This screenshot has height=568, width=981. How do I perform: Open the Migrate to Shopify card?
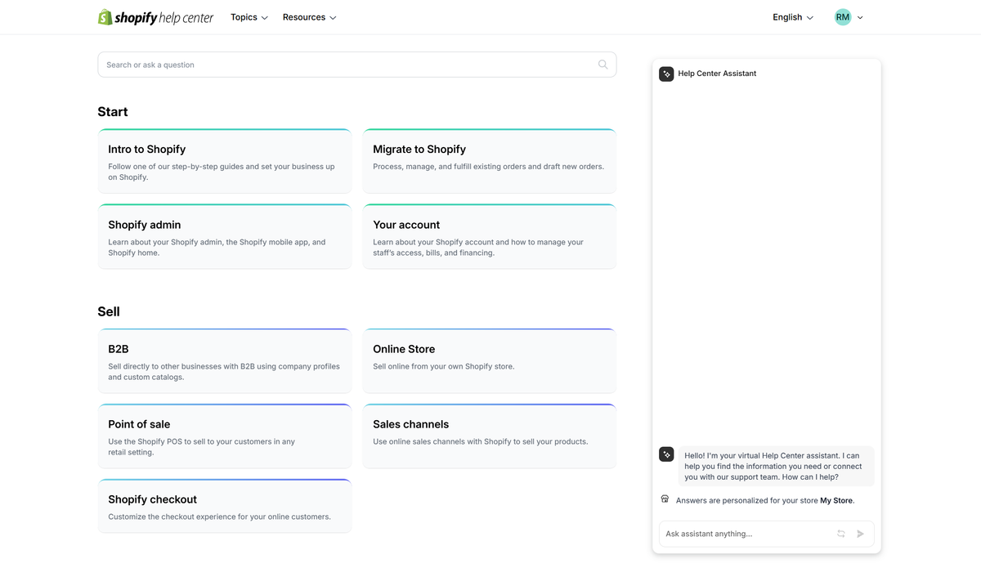(490, 161)
